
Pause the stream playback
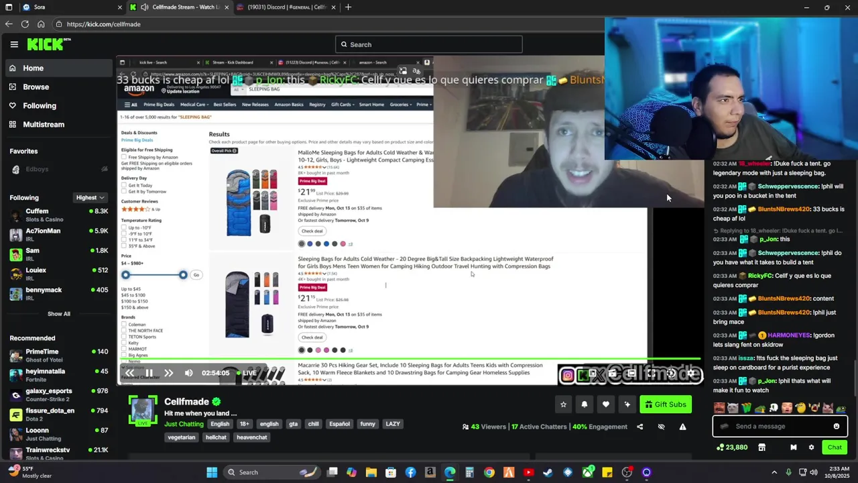tap(149, 373)
